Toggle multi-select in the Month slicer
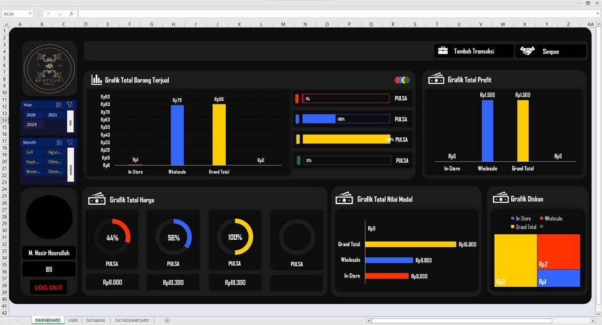The height and width of the screenshot is (325, 602). (59, 142)
